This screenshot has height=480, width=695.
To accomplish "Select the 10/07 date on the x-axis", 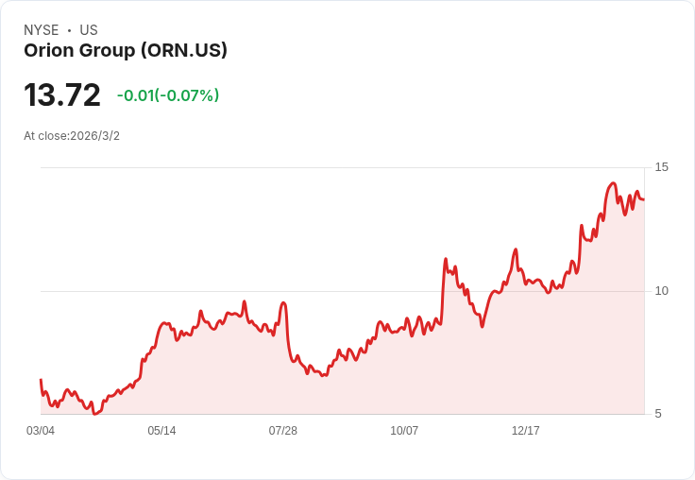I will (x=404, y=431).
